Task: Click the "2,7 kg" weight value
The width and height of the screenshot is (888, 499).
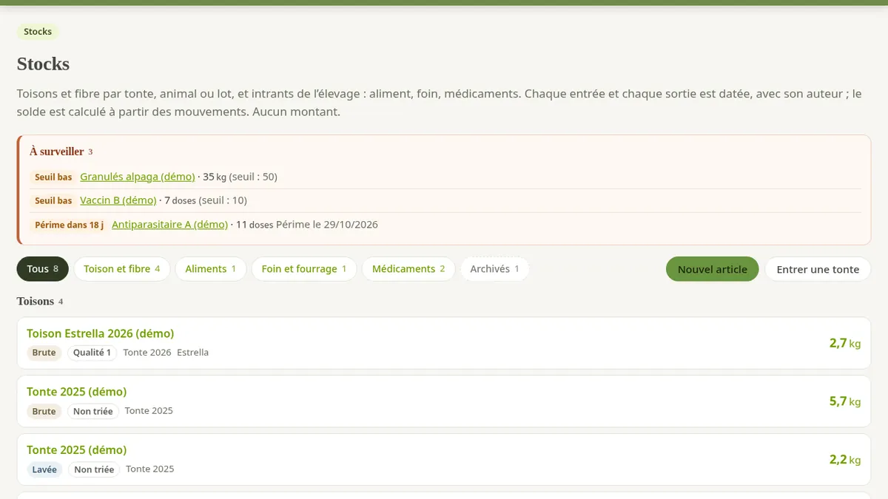Action: [x=845, y=343]
